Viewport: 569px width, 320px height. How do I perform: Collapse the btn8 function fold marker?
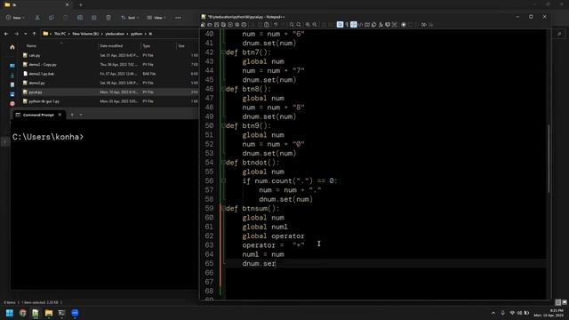223,89
